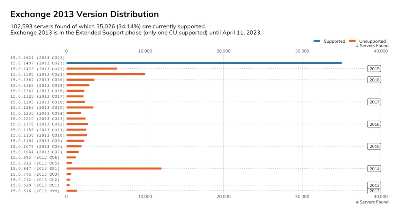Click the orange Unsupported legend swatch
393x208 pixels.
[352, 41]
